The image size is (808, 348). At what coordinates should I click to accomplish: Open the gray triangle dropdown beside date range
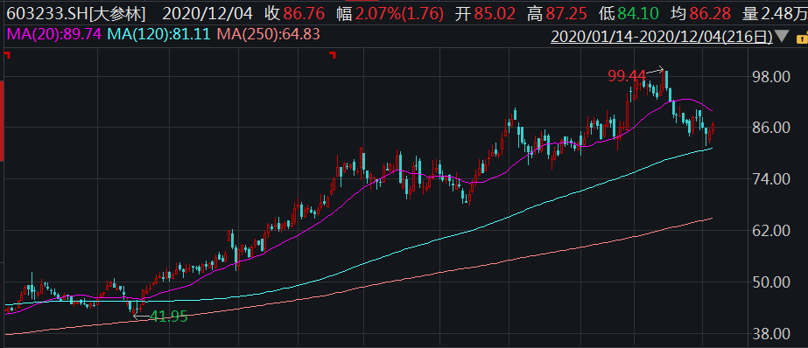pyautogui.click(x=783, y=37)
